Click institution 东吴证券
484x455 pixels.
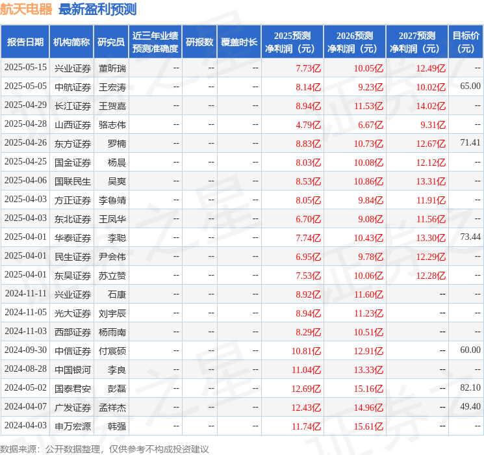(x=73, y=276)
